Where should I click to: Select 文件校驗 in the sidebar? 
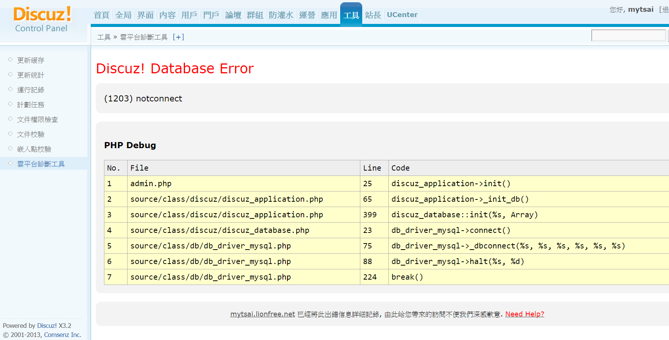click(x=31, y=134)
